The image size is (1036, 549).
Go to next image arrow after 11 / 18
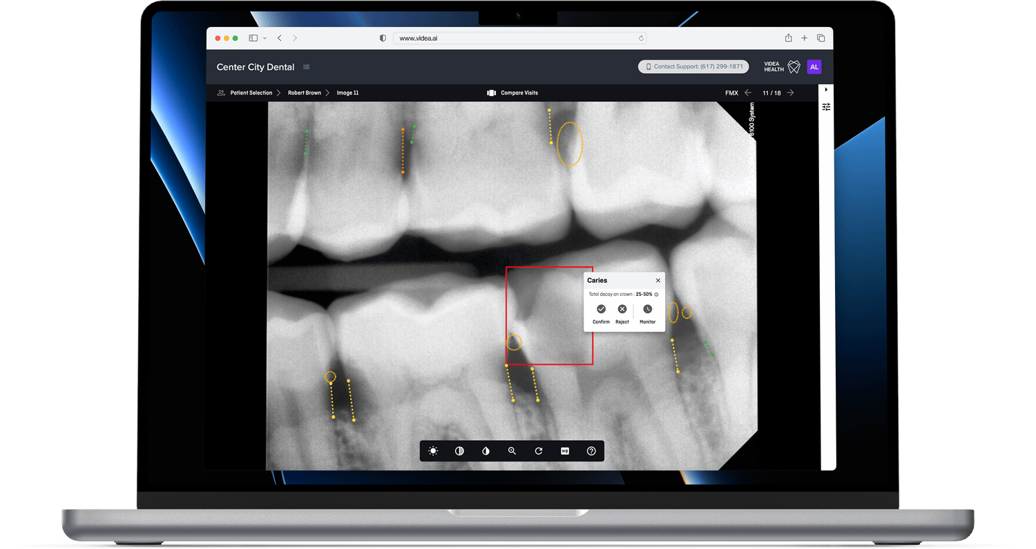point(790,93)
